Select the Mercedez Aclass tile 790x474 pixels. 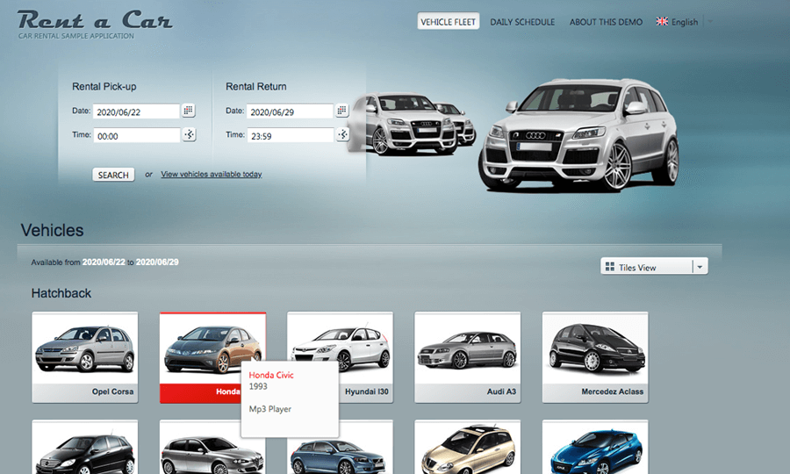tap(595, 357)
